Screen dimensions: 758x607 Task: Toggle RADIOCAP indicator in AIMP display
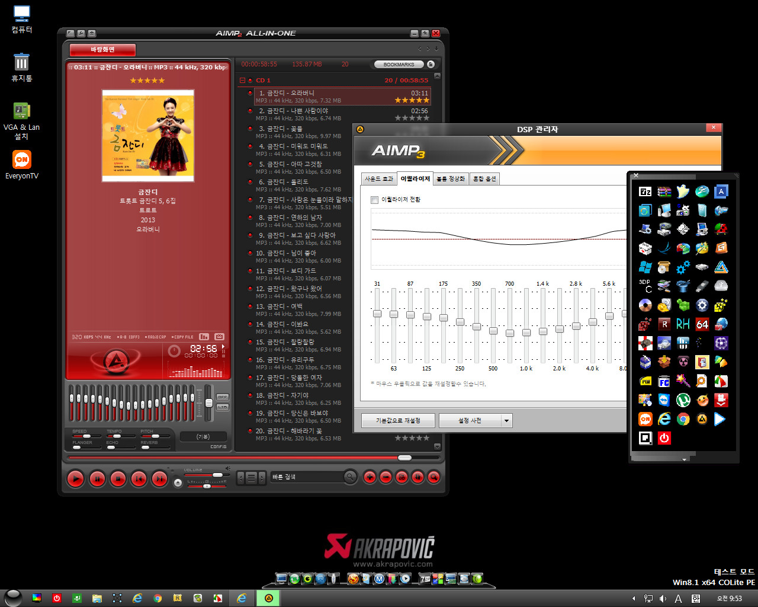(x=155, y=337)
